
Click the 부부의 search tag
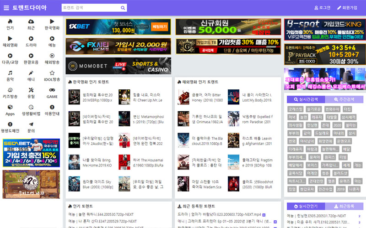click(x=294, y=133)
